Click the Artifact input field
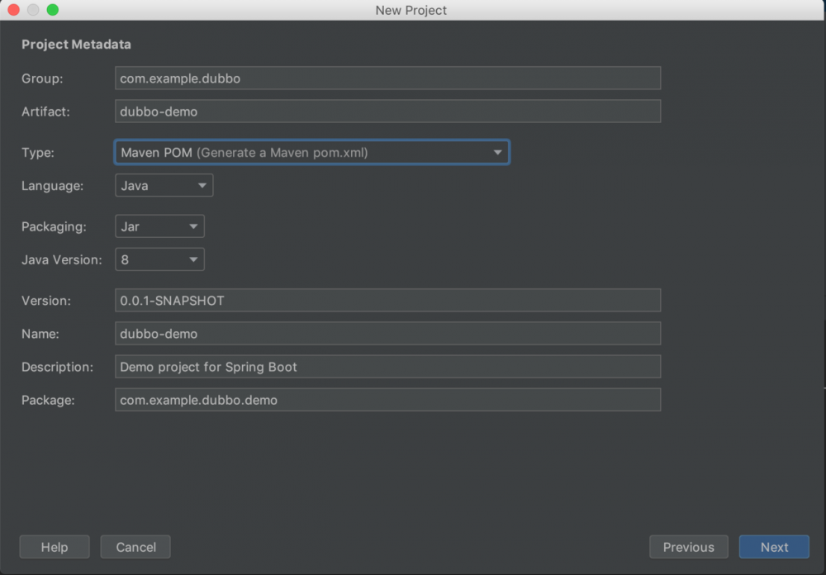Image resolution: width=826 pixels, height=575 pixels. pyautogui.click(x=387, y=112)
